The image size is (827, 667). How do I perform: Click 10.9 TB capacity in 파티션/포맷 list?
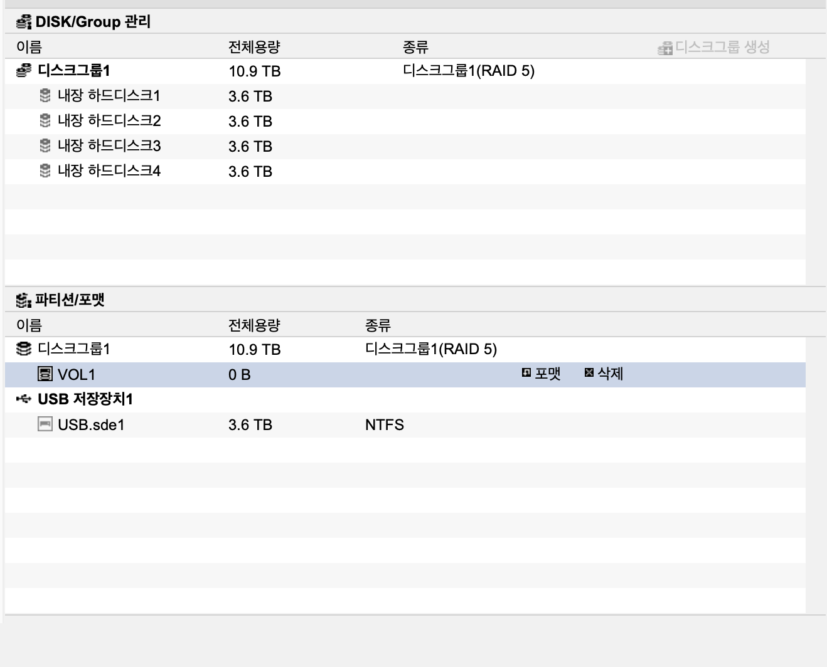point(255,350)
